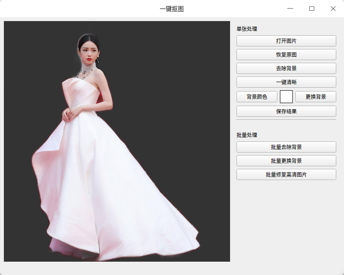Select the white background color swatch
344x275 pixels.
[x=286, y=97]
